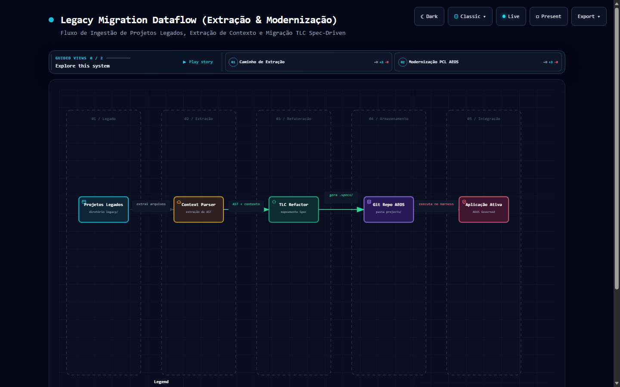Screen dimensions: 620x387
Task: Click the shield icon on Aplicação Ativa
Action: (x=464, y=202)
